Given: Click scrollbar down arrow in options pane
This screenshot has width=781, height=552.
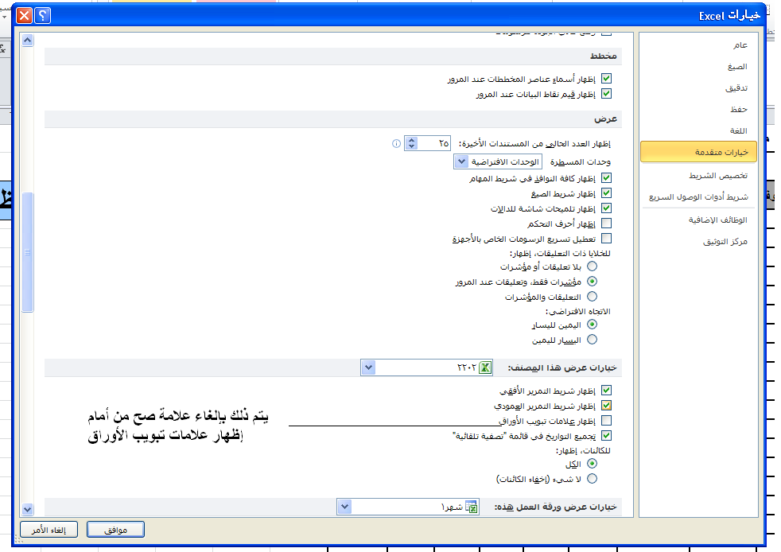Looking at the screenshot, I should point(28,509).
